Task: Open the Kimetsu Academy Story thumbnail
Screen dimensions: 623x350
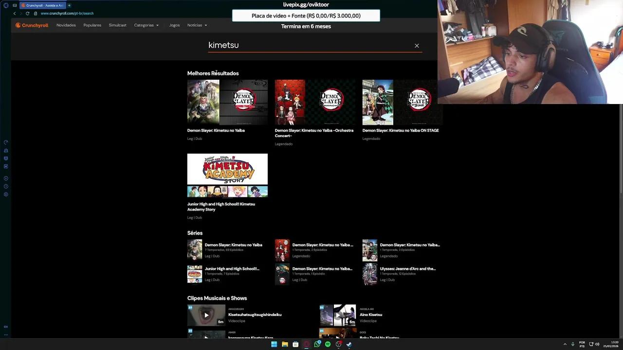Action: (227, 175)
